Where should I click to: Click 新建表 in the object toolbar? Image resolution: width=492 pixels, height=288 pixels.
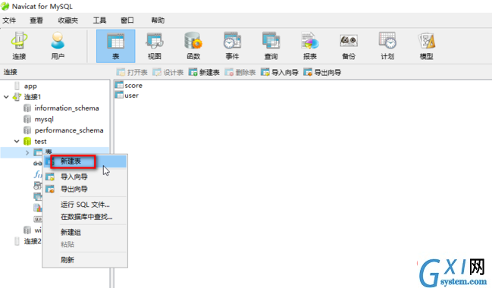coord(204,73)
